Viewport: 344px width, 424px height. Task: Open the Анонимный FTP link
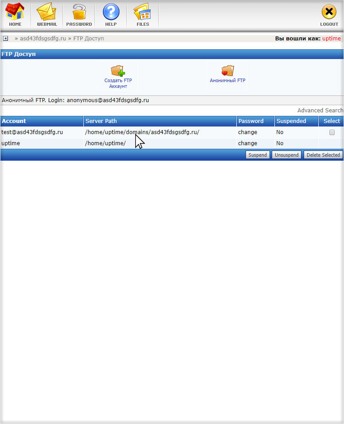[x=227, y=80]
